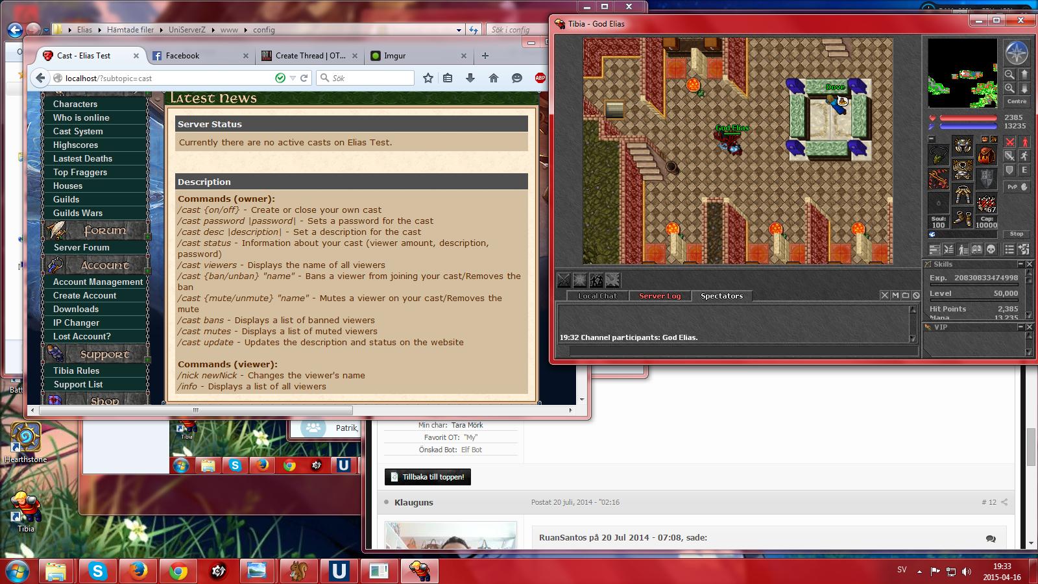Select the armor slot in inventory
The image size is (1038, 584).
pos(963,170)
